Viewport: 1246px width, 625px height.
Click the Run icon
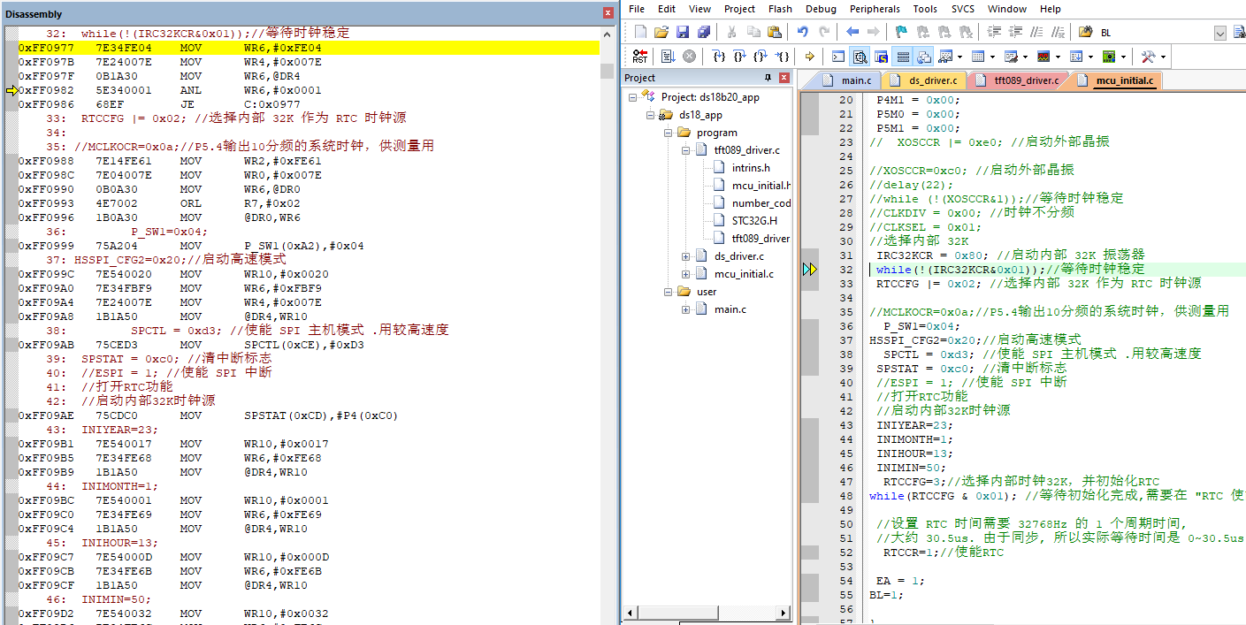668,56
